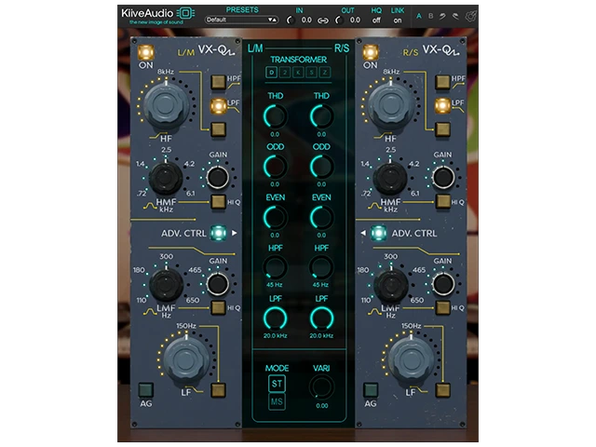Click the KiiveAudio chip logo icon
This screenshot has width=596, height=447.
185,13
